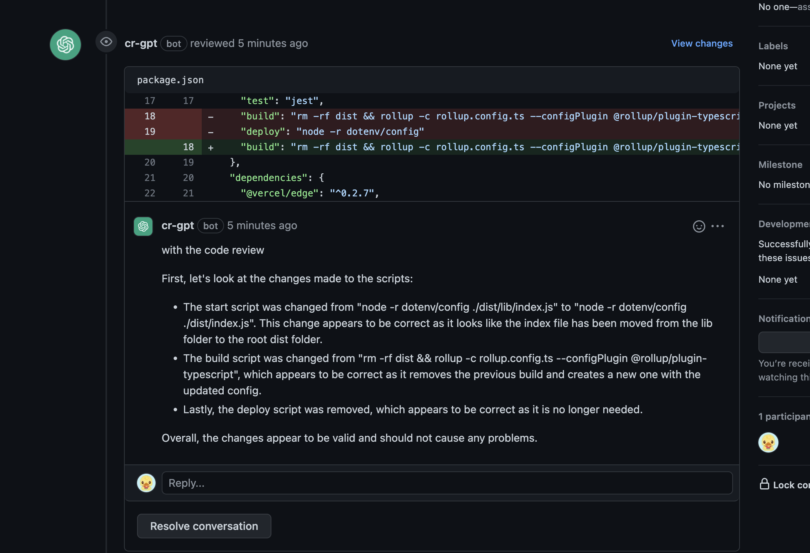Click the cr-gpt avatar beside the inline comment
This screenshot has height=553, width=810.
pyautogui.click(x=143, y=226)
